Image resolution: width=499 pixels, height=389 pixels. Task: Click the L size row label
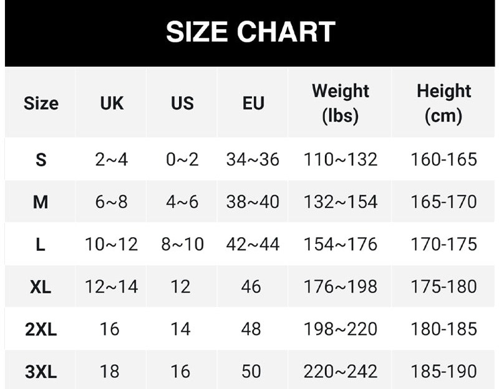coord(41,245)
